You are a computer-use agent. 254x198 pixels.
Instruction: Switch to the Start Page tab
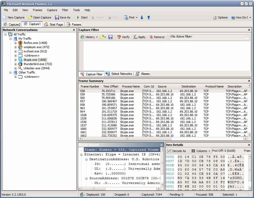click(x=54, y=24)
